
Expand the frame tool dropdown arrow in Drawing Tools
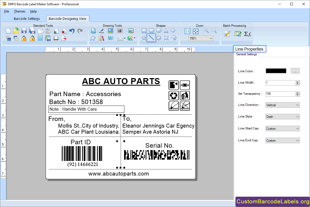click(x=125, y=38)
